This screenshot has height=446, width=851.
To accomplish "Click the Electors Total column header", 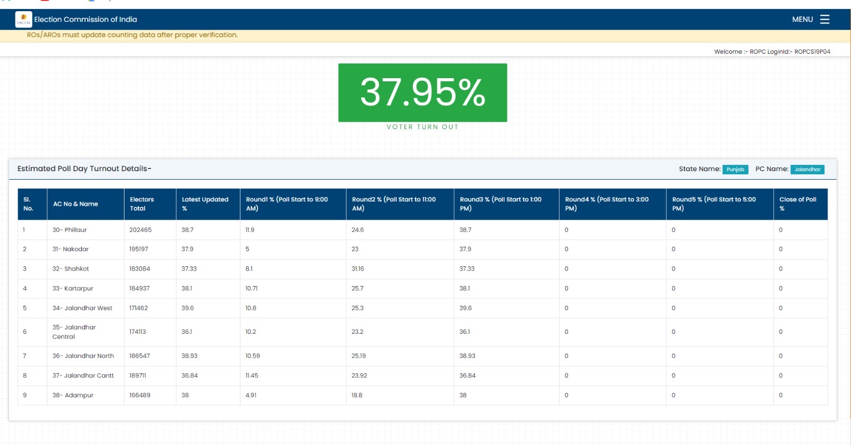I will (150, 204).
